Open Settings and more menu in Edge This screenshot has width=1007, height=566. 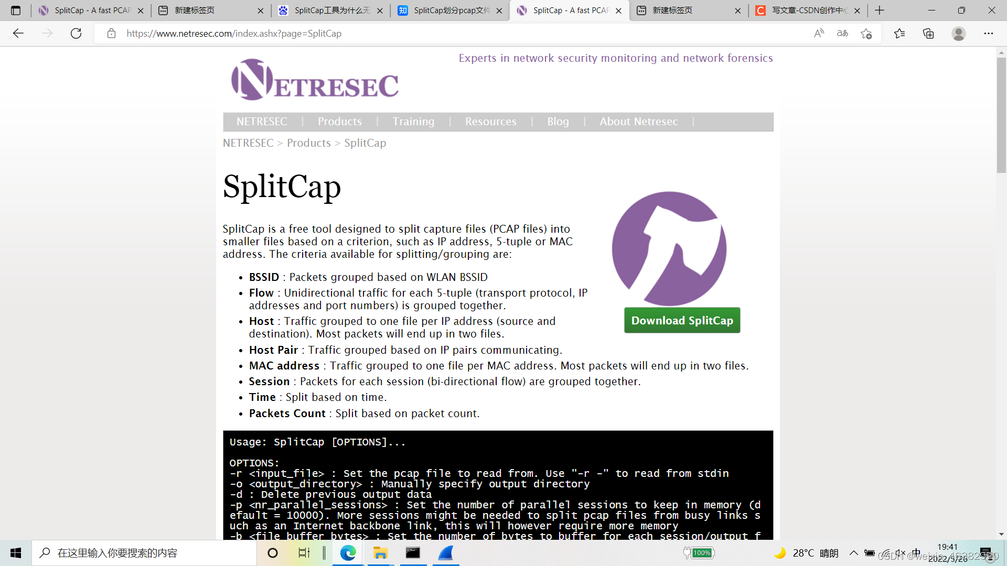click(x=989, y=33)
